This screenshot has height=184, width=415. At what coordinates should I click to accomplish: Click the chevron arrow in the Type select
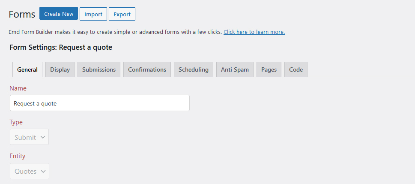43,137
